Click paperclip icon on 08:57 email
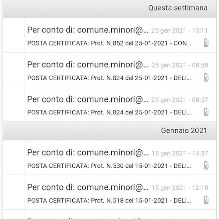This screenshot has height=219, width=219. tap(206, 112)
